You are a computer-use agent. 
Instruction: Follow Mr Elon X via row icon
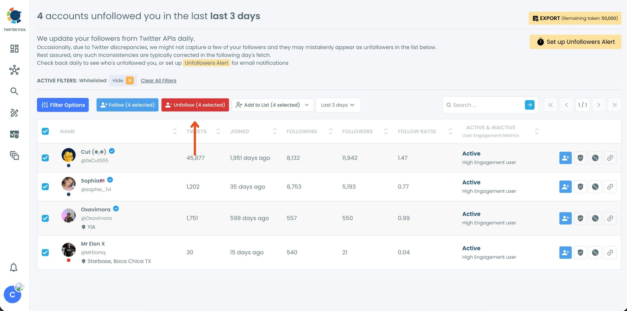click(x=566, y=252)
